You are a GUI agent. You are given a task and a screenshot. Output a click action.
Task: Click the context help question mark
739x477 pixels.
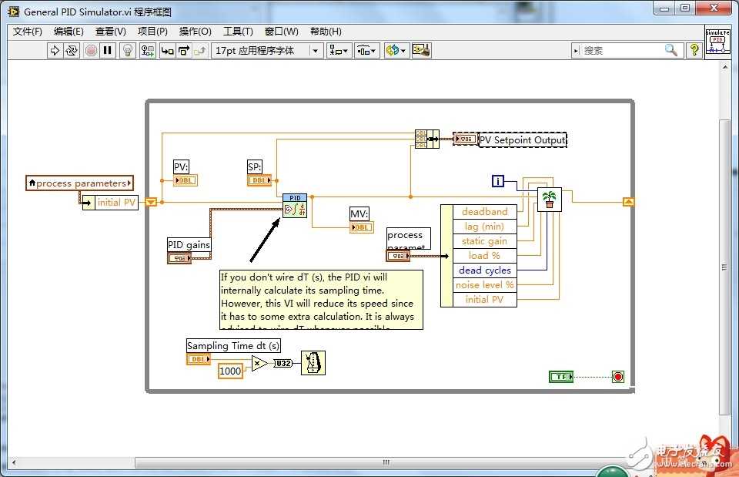694,50
